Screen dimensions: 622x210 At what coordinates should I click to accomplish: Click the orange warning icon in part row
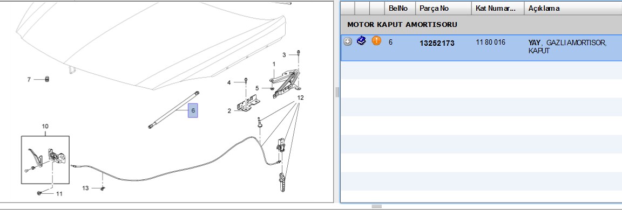click(x=376, y=41)
